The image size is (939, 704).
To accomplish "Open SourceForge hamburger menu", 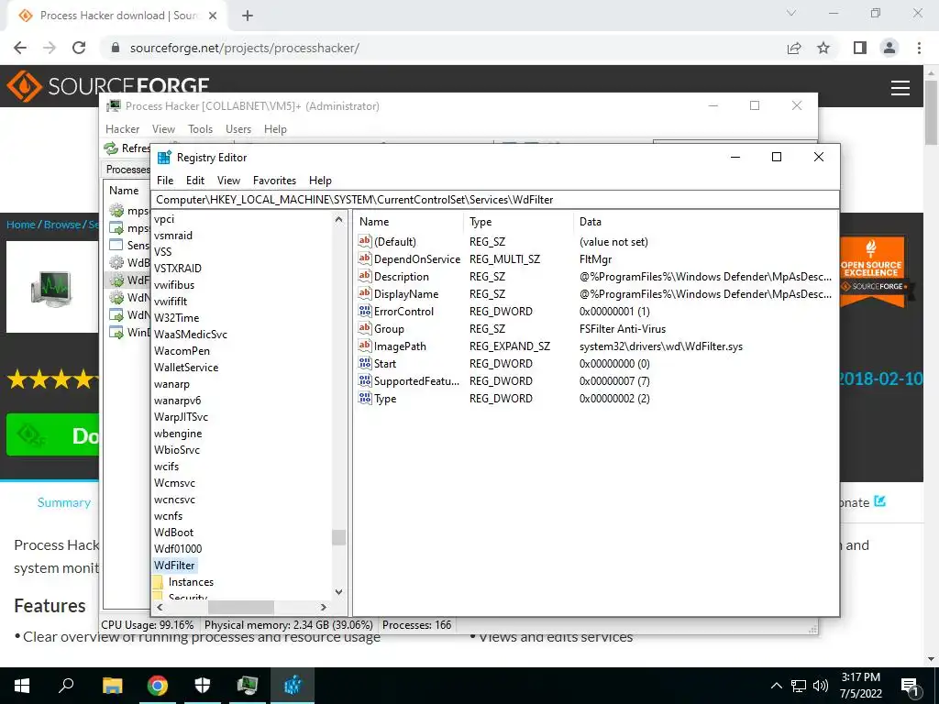I will coord(900,88).
